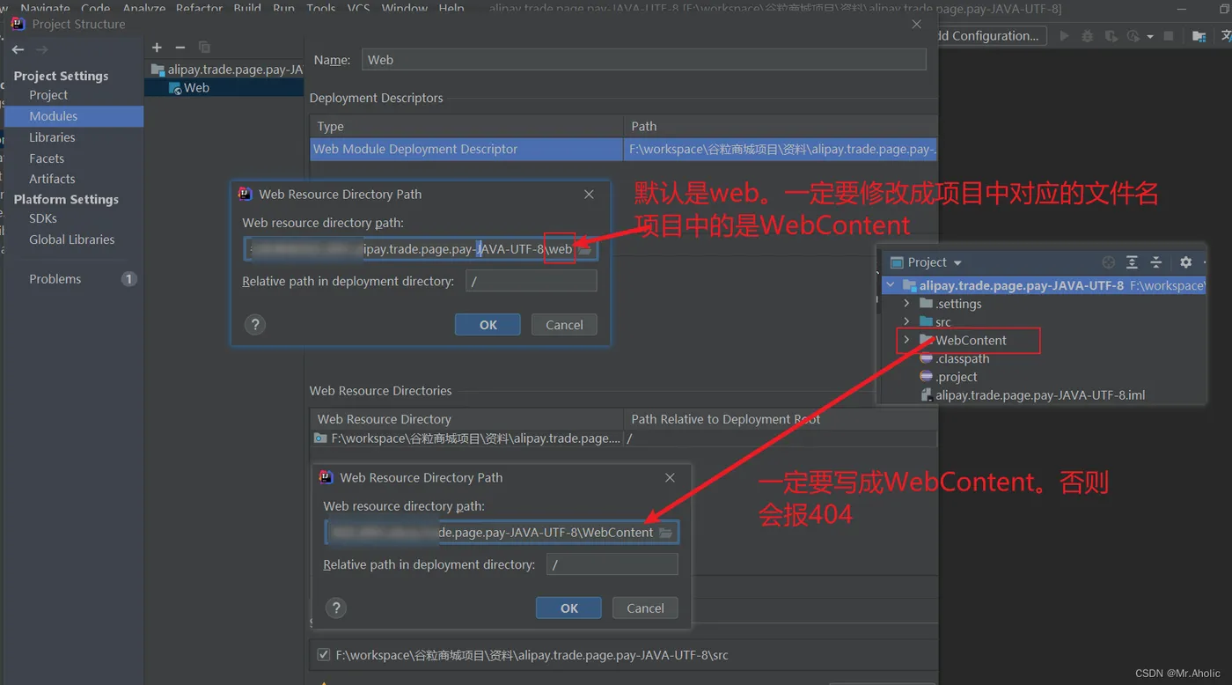Viewport: 1232px width, 685px height.
Task: Click the collapse all icon in the Project panel
Action: click(x=1156, y=262)
